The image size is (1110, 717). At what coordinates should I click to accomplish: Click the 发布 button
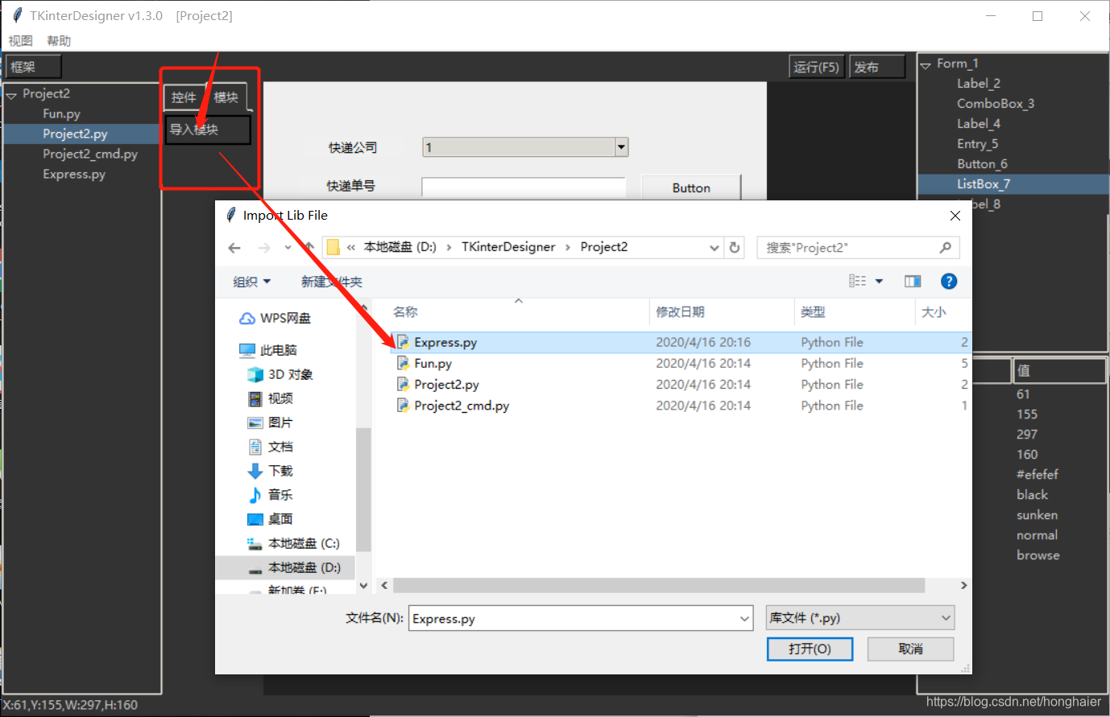point(878,67)
